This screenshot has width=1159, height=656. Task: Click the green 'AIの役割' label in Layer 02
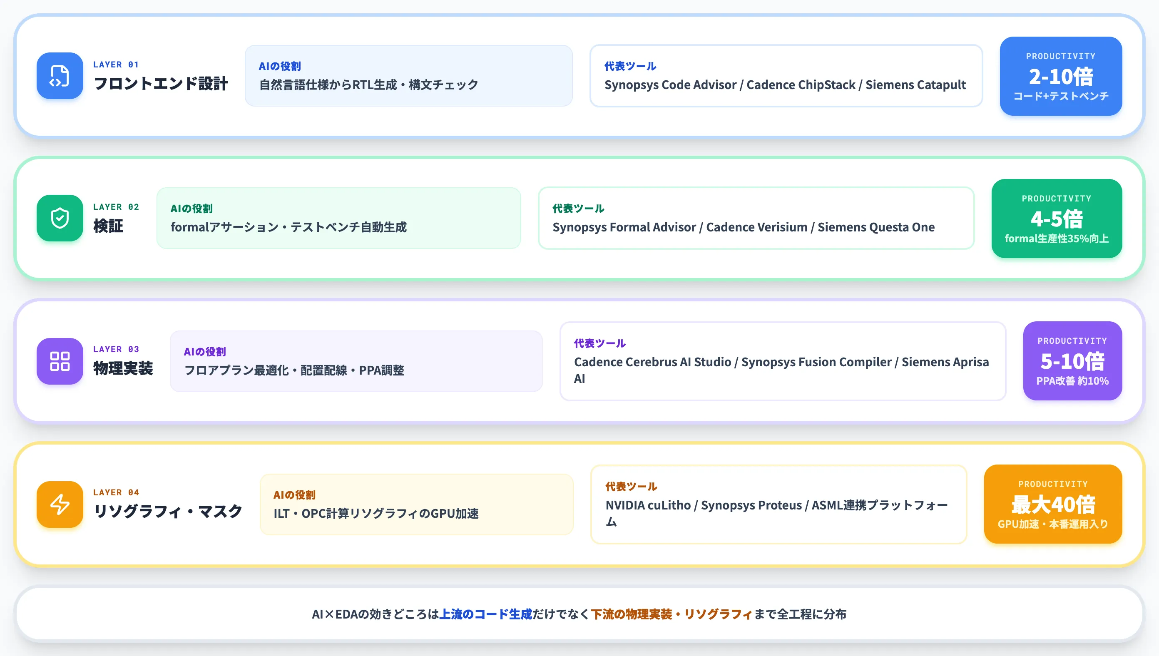point(192,209)
